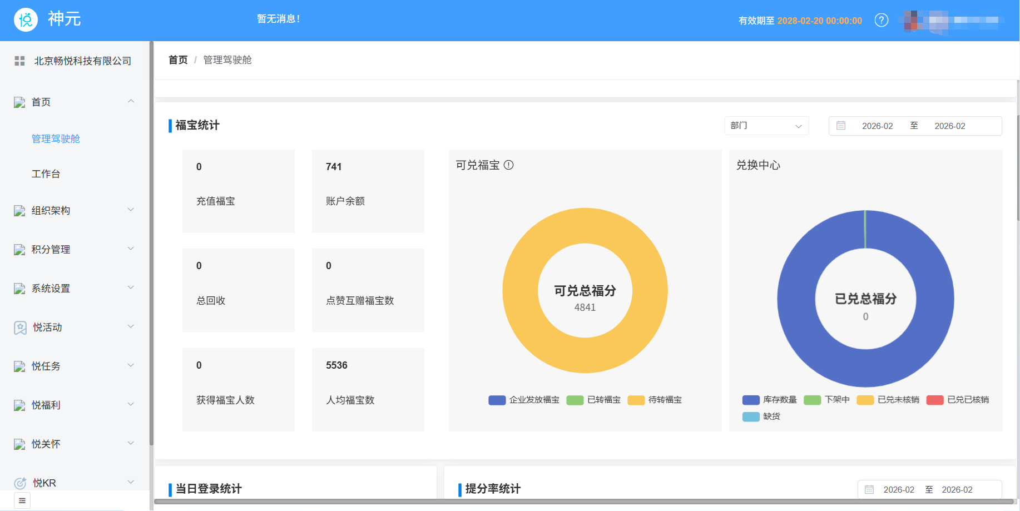Viewport: 1020px width, 511px height.
Task: Switch to 工作台 in the sidebar
Action: click(46, 173)
